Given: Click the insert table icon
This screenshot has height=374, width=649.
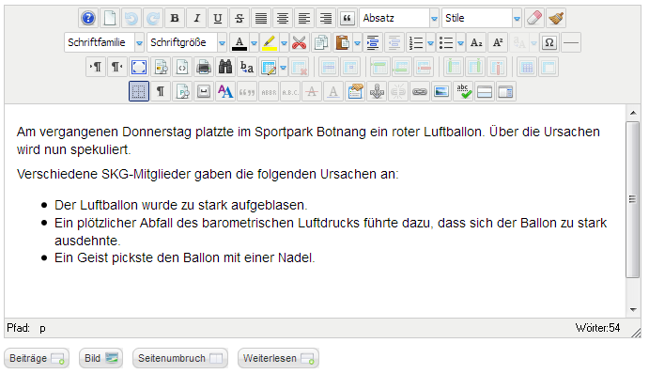Looking at the screenshot, I should (269, 67).
